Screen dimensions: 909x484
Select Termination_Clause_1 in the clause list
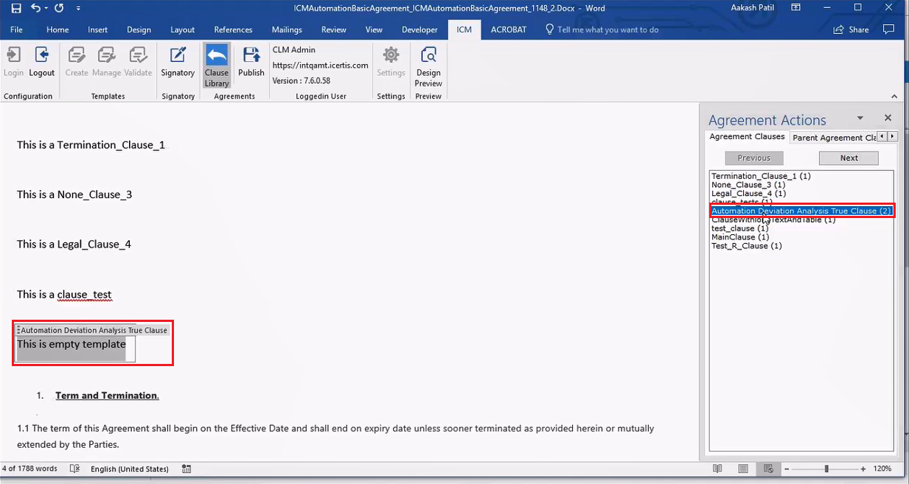pos(761,176)
